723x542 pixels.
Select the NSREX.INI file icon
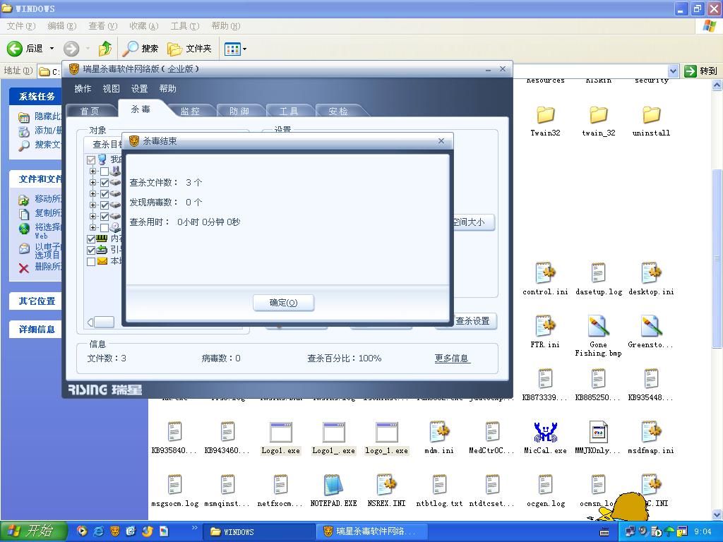click(386, 485)
